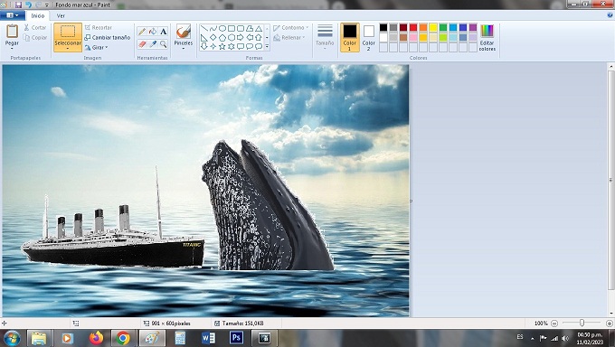Activate Color 1 swatch selector
The height and width of the screenshot is (347, 615).
pos(349,37)
